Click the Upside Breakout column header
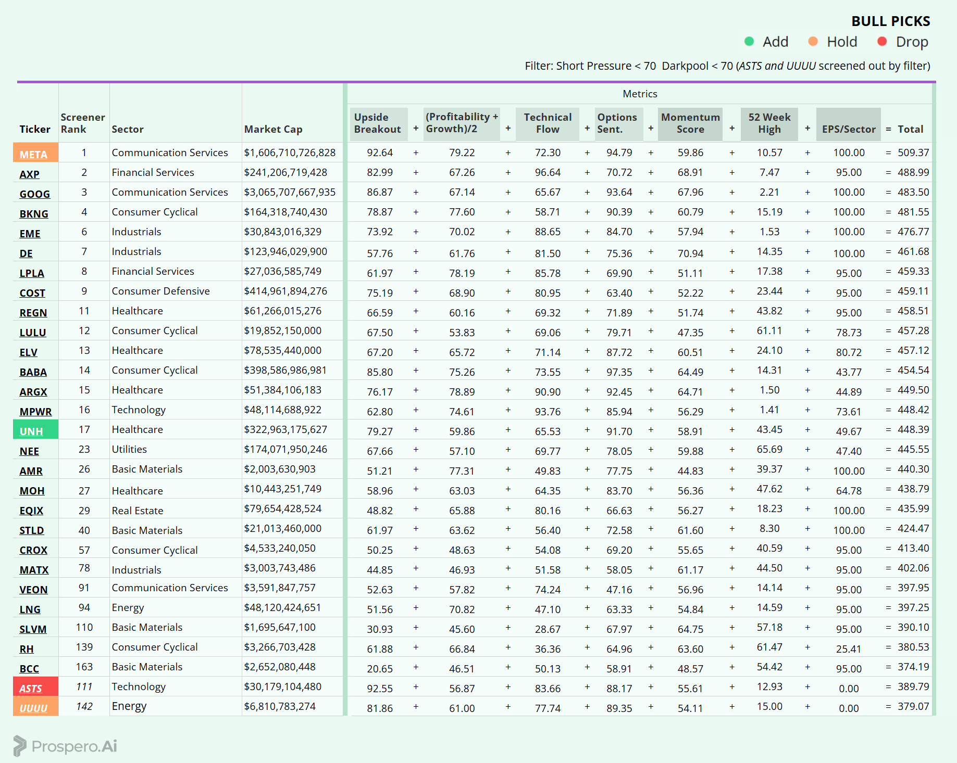Viewport: 957px width, 763px height. [x=378, y=123]
